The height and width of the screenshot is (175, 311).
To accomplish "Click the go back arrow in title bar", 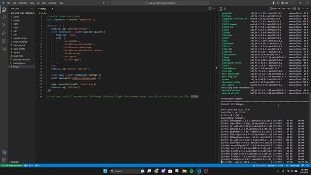I will (x=104, y=3).
